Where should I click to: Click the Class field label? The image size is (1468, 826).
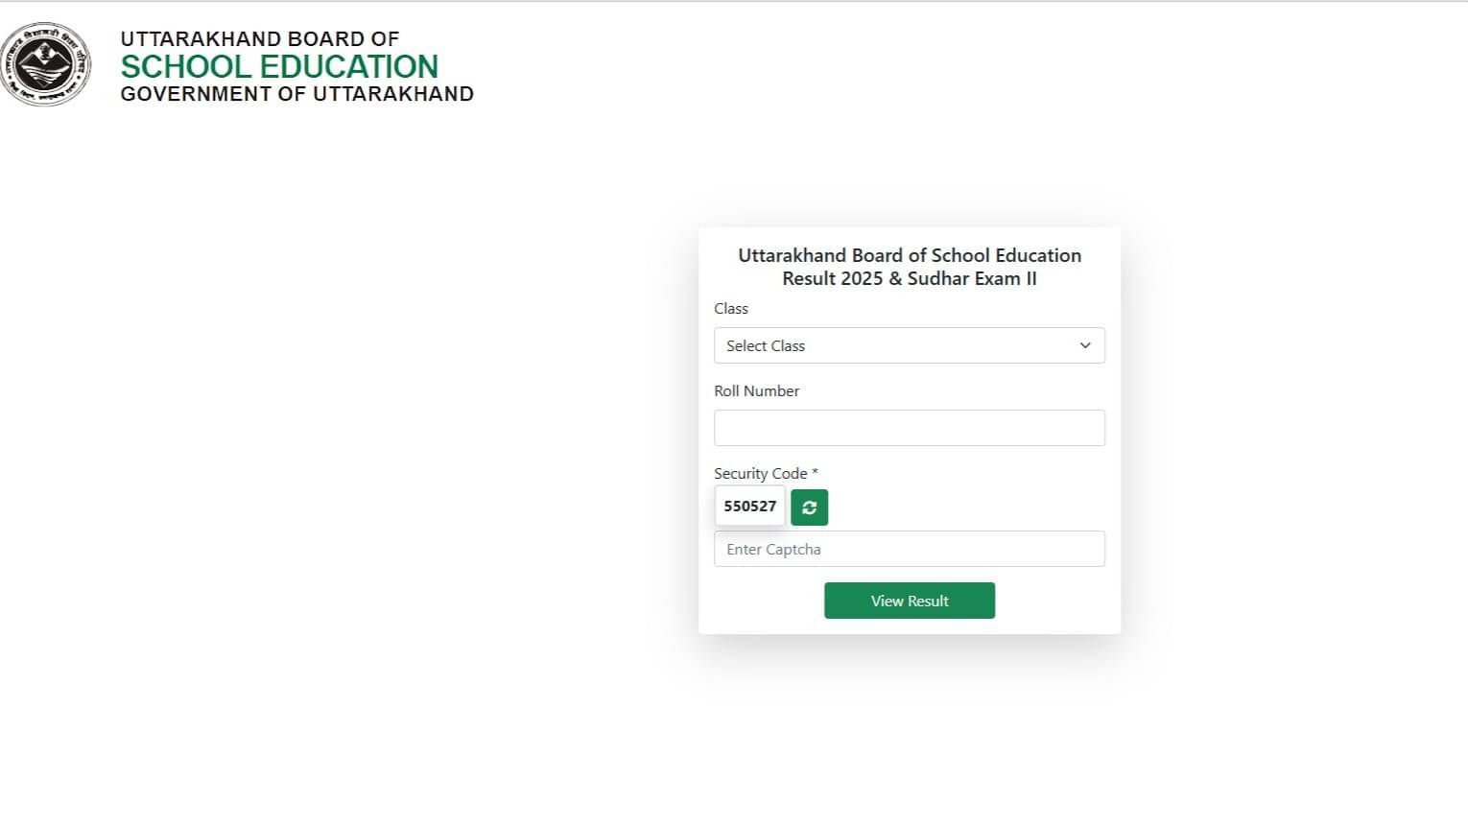(731, 308)
